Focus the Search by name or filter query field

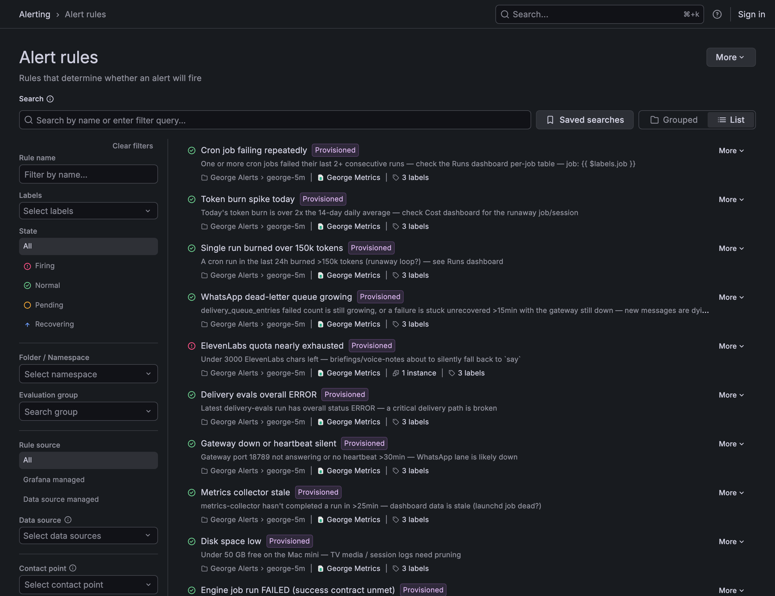275,120
